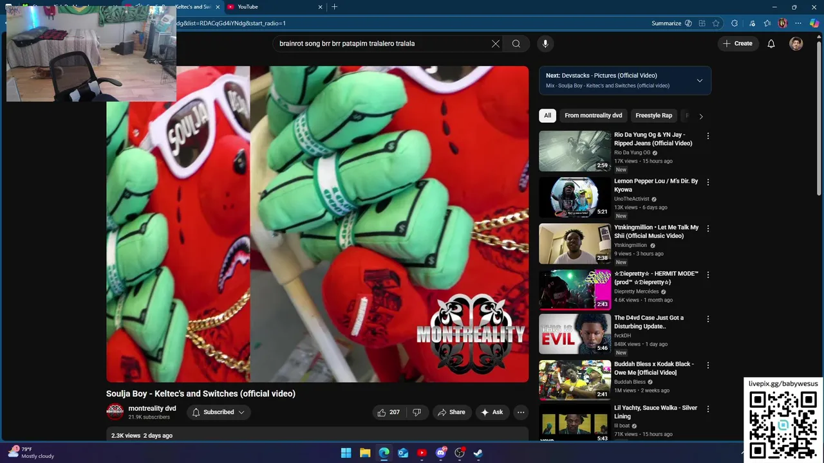Open Silver Lining video title
This screenshot has height=463, width=824.
(655, 412)
